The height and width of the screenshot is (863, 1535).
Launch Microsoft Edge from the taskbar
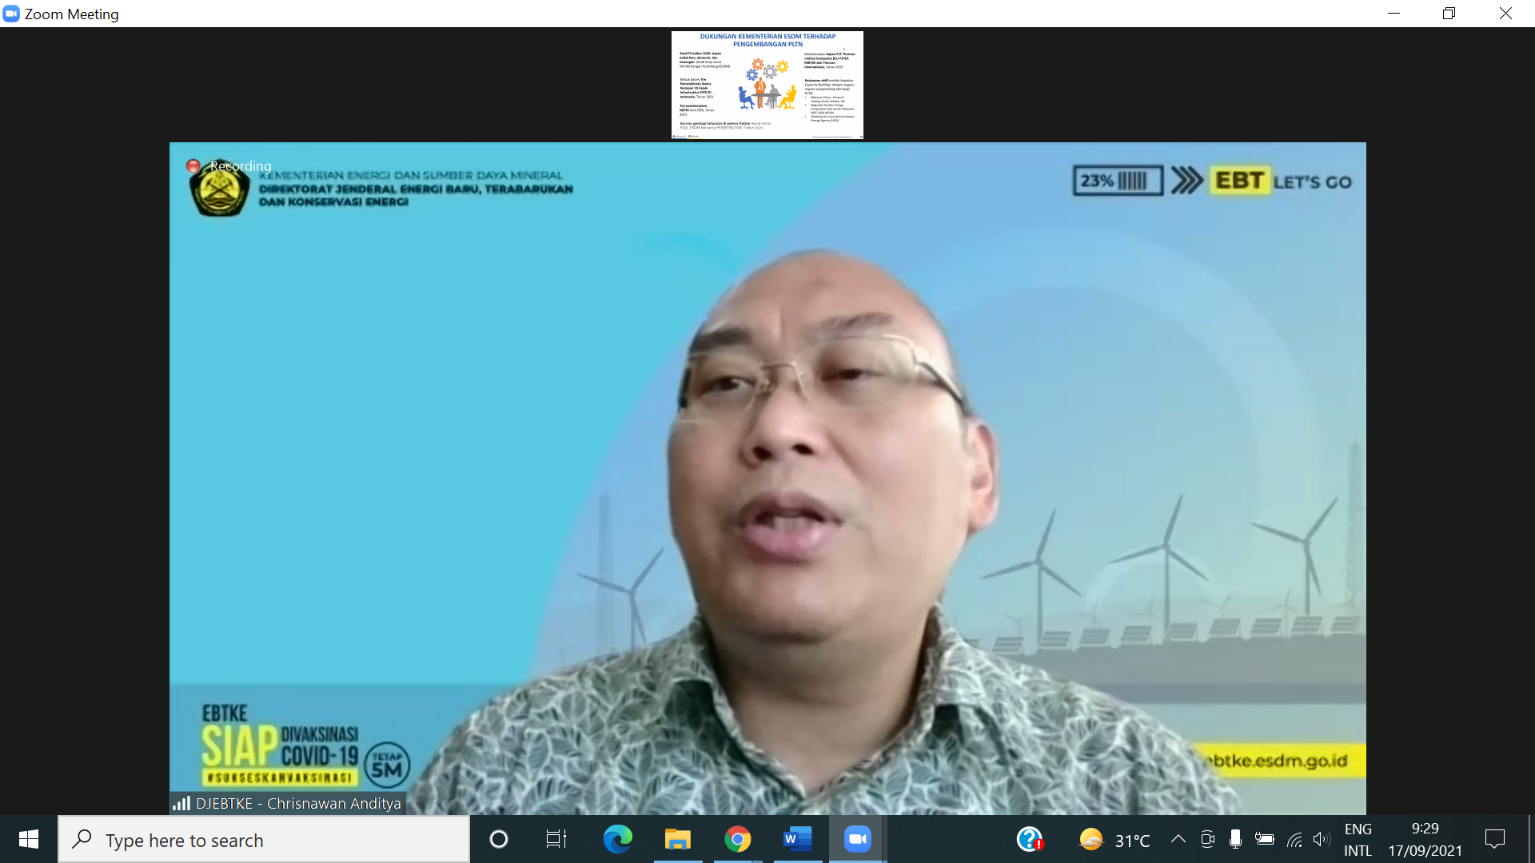tap(618, 839)
